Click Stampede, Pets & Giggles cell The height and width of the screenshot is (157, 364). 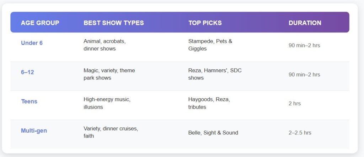pos(210,45)
